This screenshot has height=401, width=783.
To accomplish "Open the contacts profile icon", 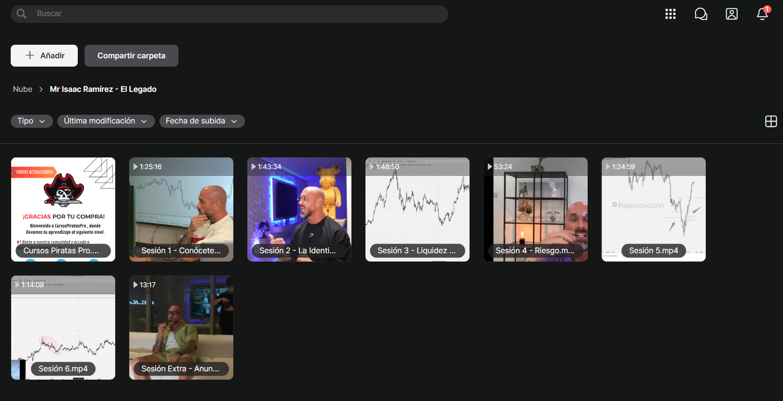I will (x=731, y=14).
